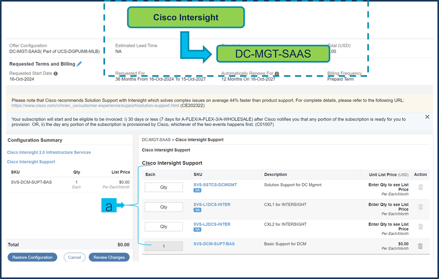
Task: Click Offer Configuration DC-MGT-SAAS value
Action: point(54,51)
